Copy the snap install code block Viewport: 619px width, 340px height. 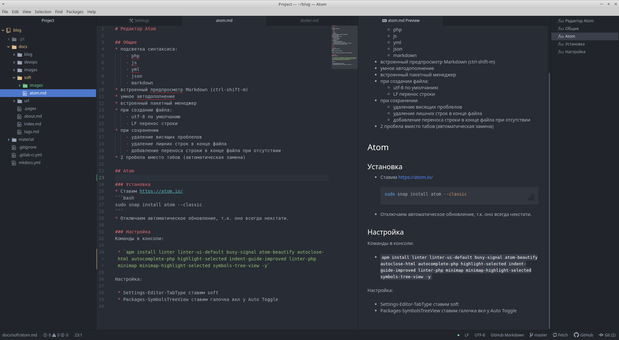pyautogui.click(x=531, y=197)
